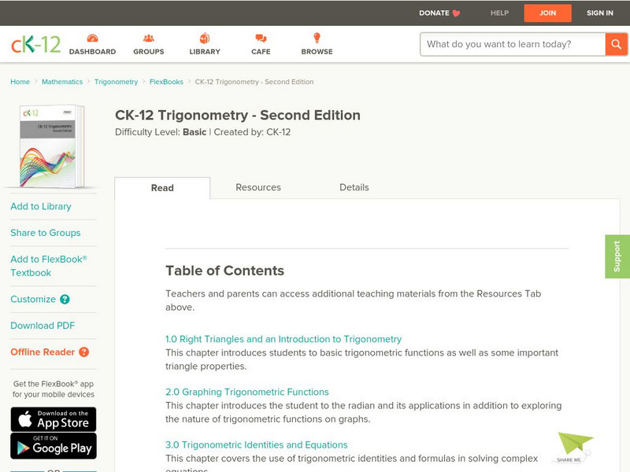
Task: Click the CK-12 logo
Action: pyautogui.click(x=35, y=44)
